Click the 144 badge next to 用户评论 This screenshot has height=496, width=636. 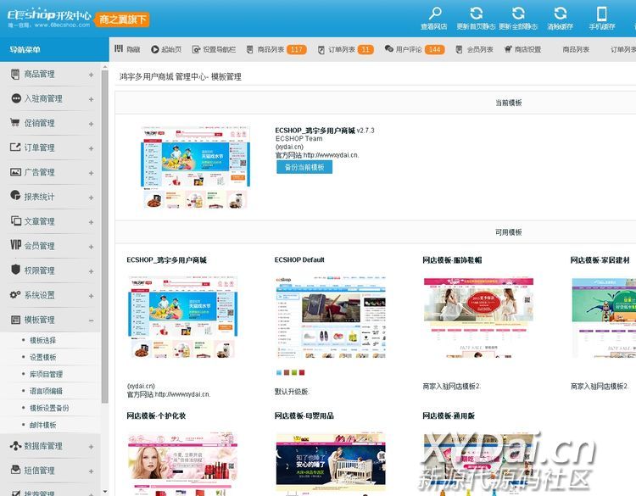(434, 49)
